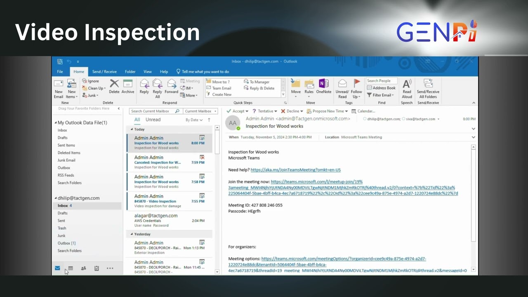This screenshot has width=528, height=297.
Task: Show the Unread messages filter
Action: pos(153,120)
